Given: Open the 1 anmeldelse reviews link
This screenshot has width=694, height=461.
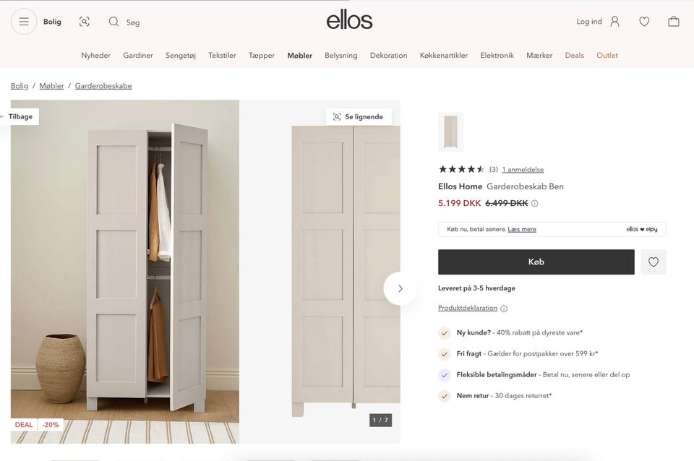Looking at the screenshot, I should pyautogui.click(x=523, y=170).
